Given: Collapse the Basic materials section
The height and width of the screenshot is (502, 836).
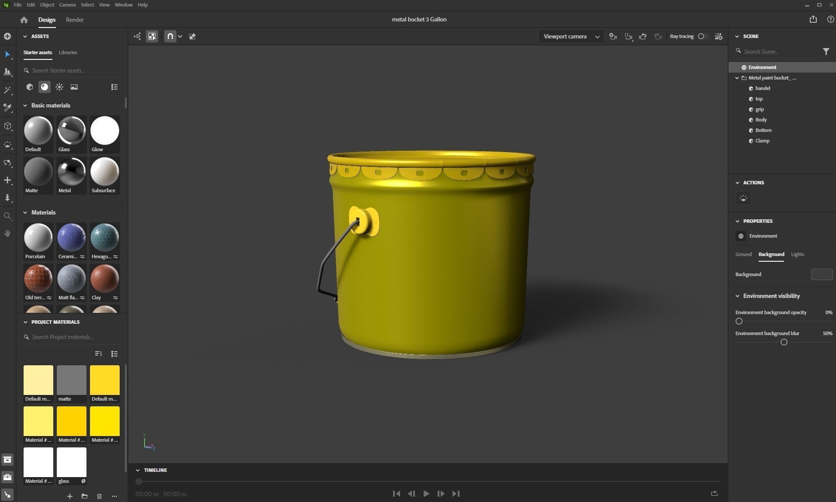Looking at the screenshot, I should pyautogui.click(x=25, y=105).
